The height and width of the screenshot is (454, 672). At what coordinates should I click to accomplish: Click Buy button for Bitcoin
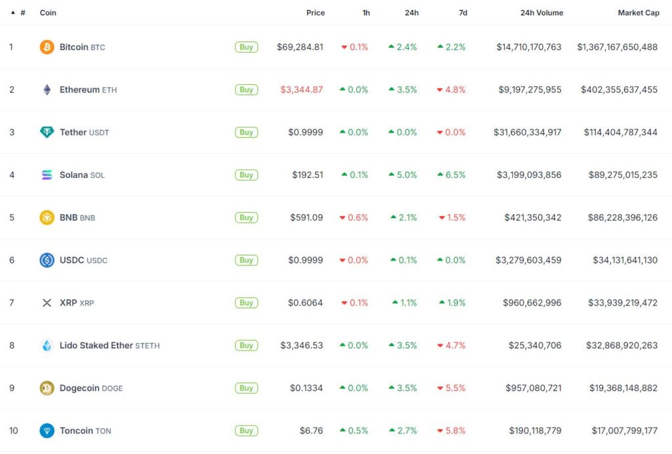click(247, 47)
